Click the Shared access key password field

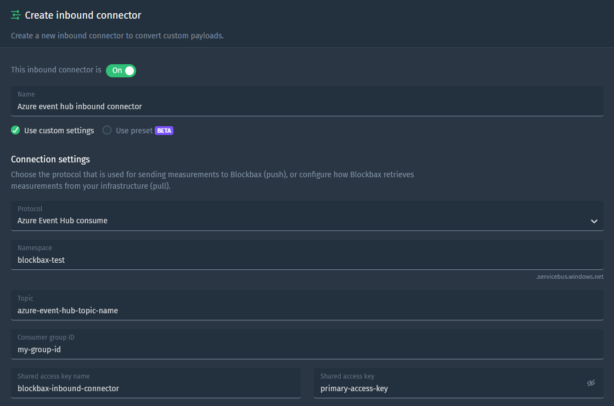coord(459,383)
